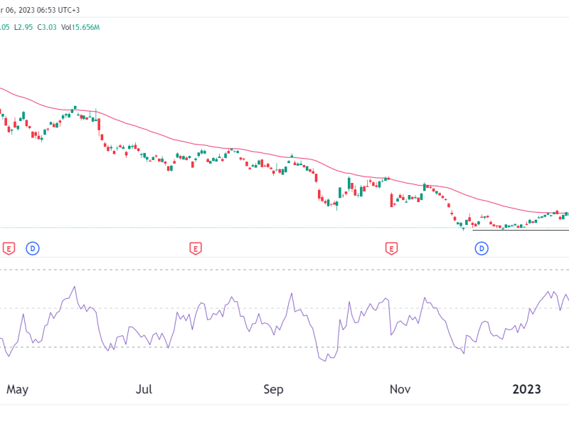Click the dividend D marker near May

(32, 248)
